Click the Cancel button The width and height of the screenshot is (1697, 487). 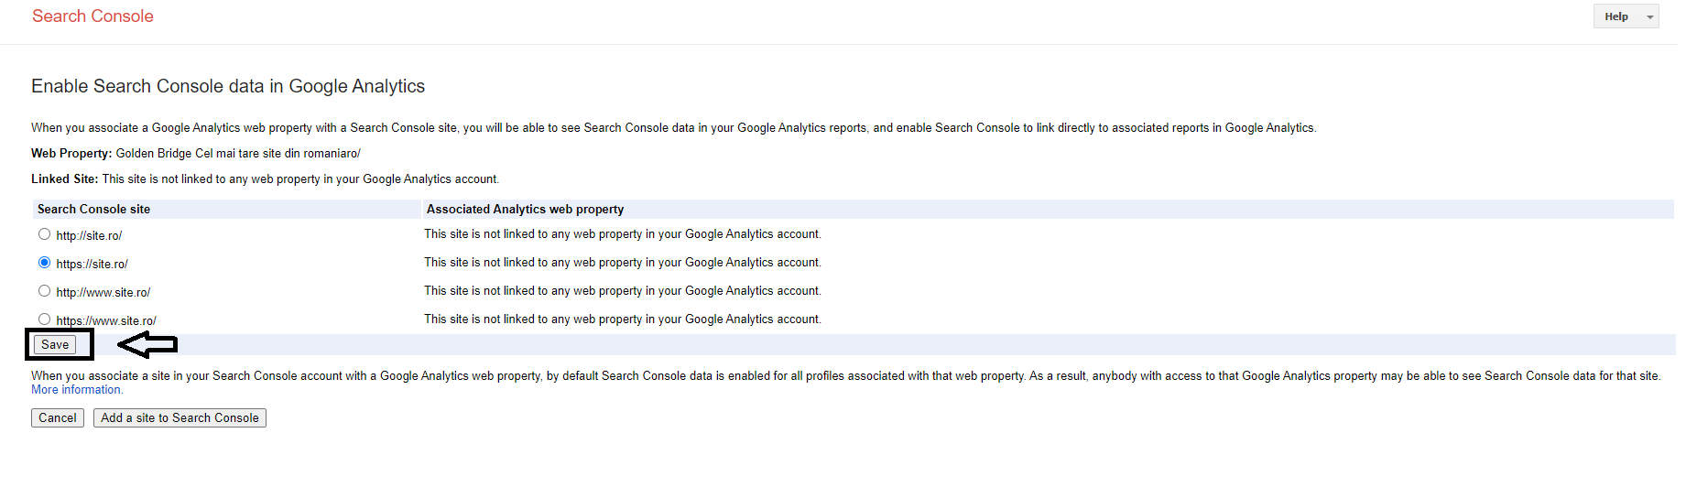pos(58,417)
